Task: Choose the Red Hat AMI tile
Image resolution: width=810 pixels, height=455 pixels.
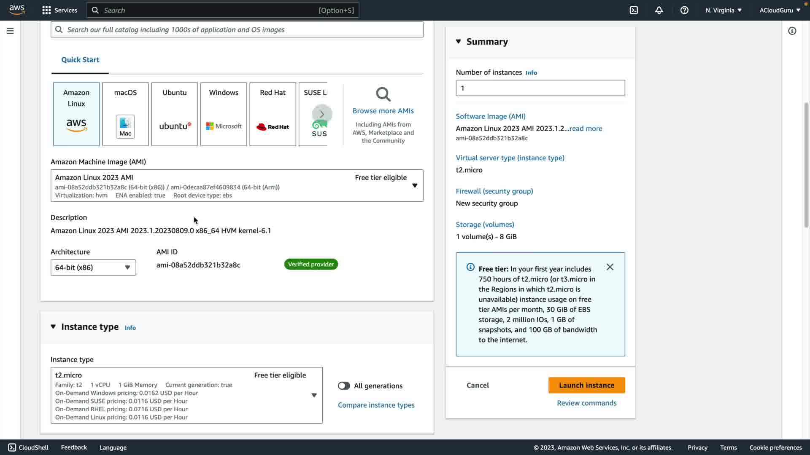Action: tap(273, 114)
